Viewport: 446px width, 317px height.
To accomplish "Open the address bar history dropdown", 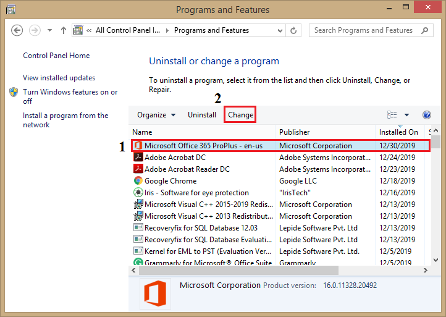I will [x=280, y=30].
